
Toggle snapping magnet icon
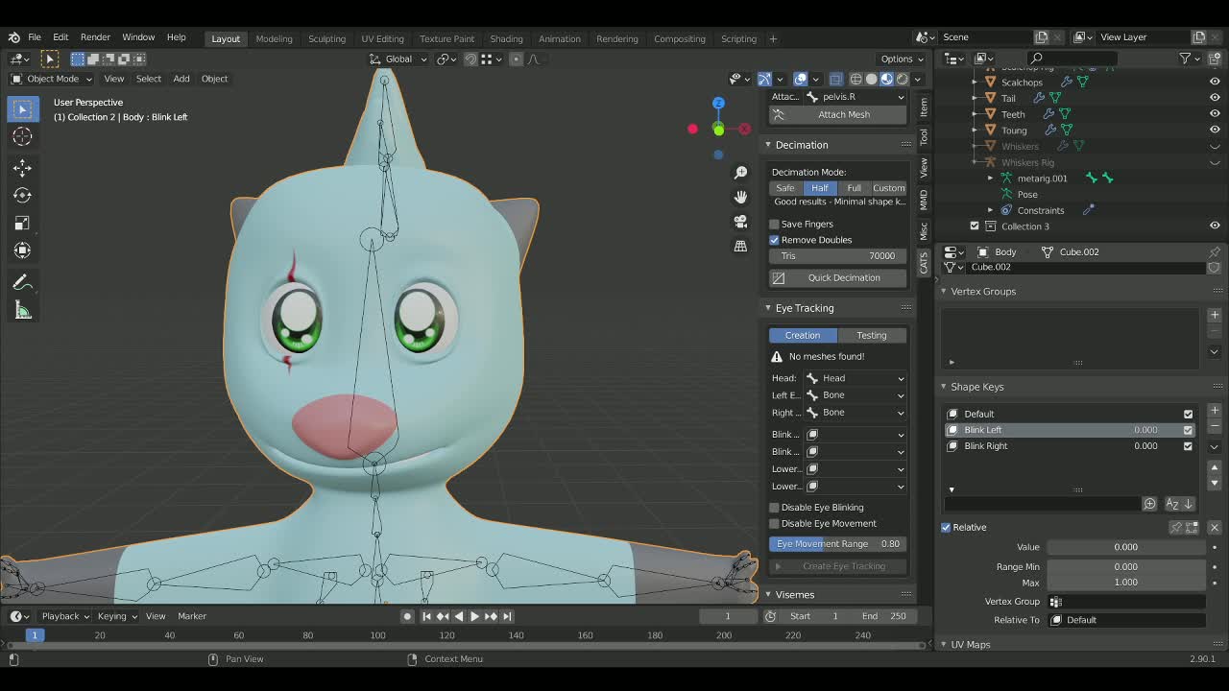(470, 59)
